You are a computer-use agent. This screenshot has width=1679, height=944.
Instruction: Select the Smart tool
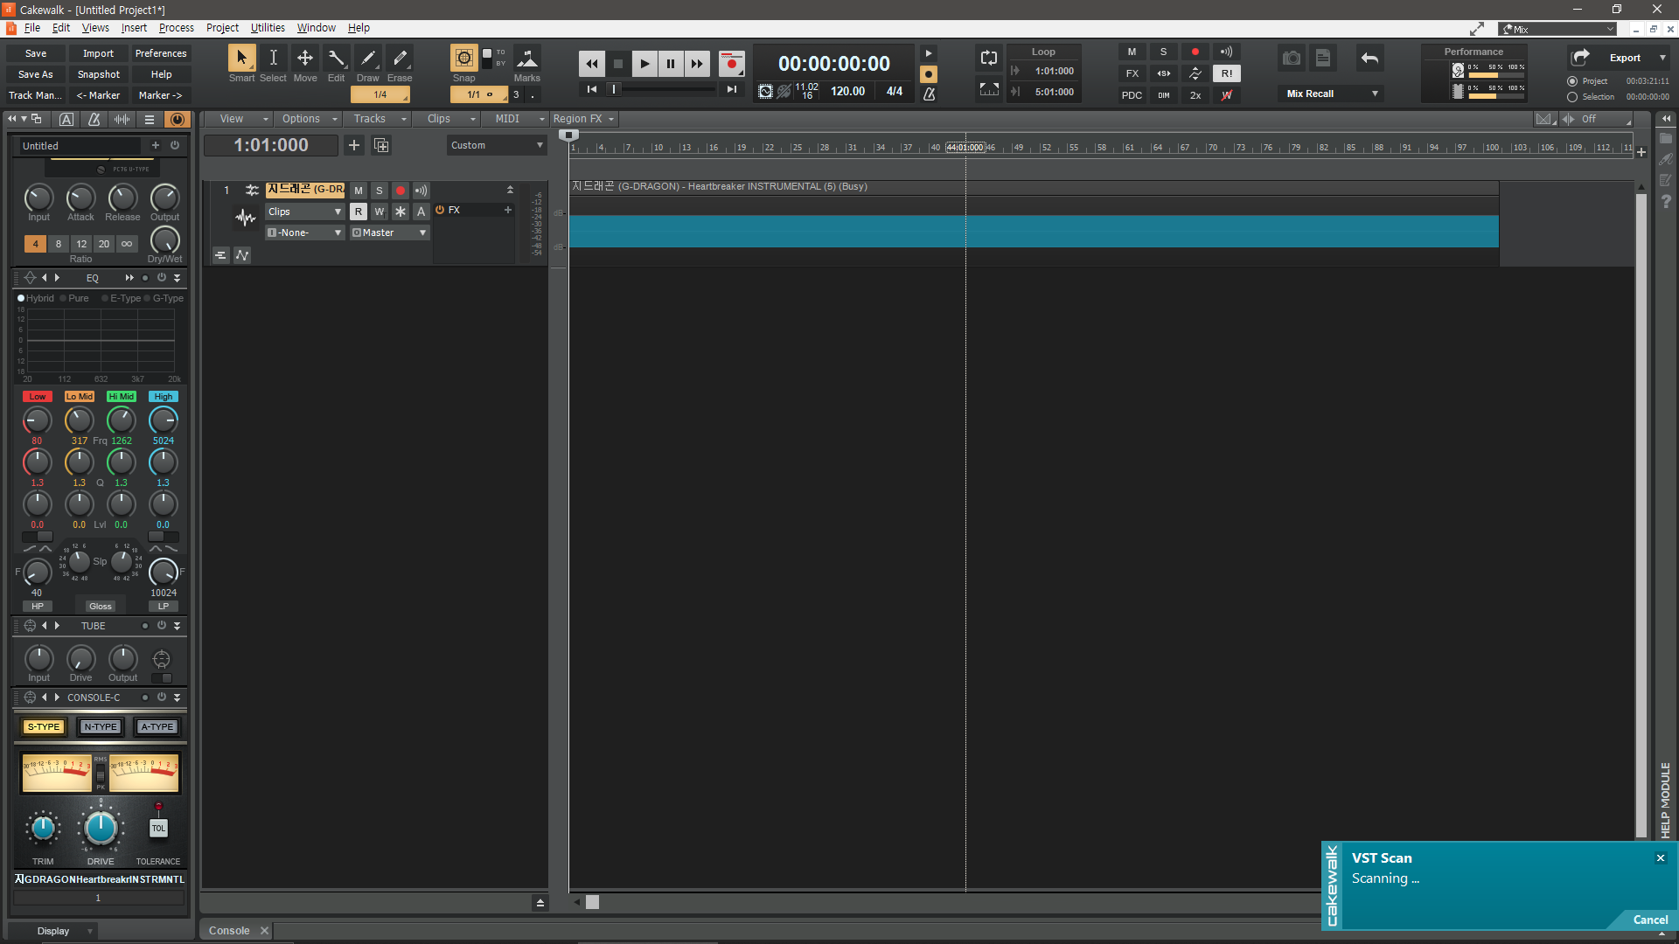pyautogui.click(x=241, y=59)
